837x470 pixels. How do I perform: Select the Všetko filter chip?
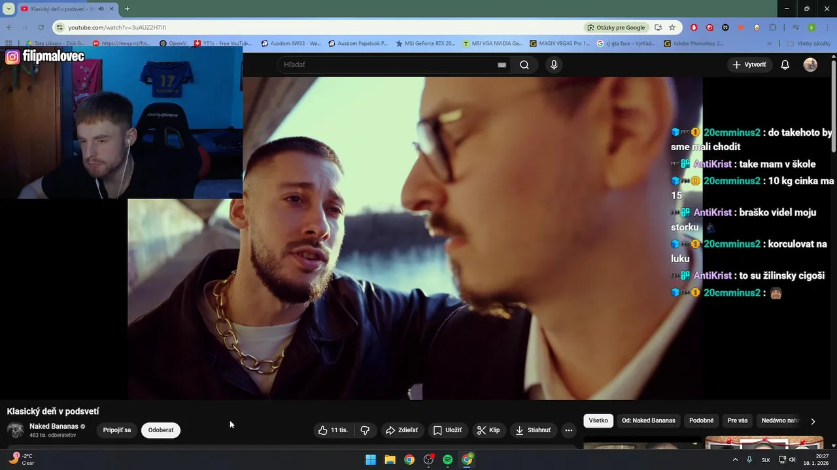tap(598, 420)
